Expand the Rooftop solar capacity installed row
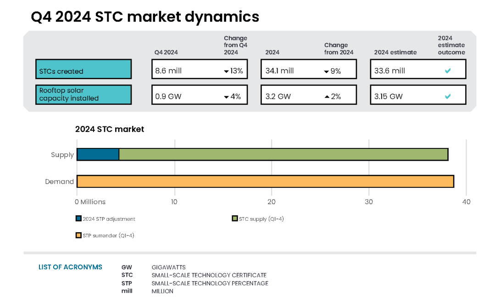Viewport: 500px width, 305px height. tap(83, 94)
